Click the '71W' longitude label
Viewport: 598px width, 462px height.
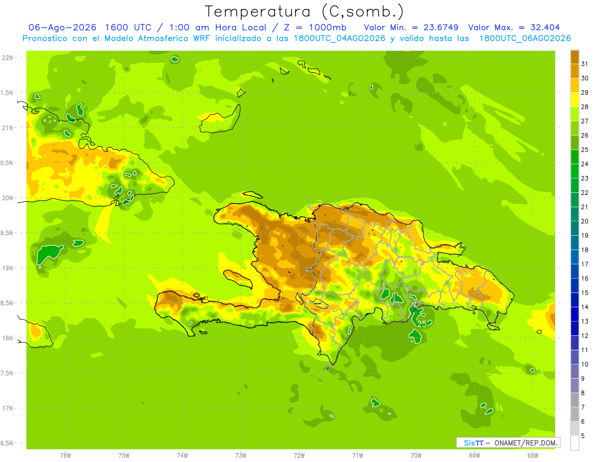click(357, 455)
